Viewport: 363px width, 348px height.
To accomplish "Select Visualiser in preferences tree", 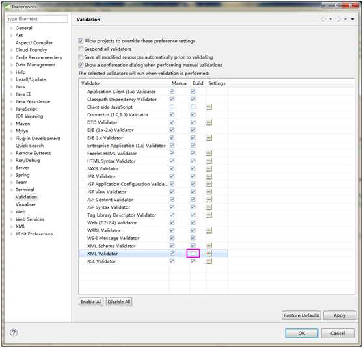I will pos(25,204).
